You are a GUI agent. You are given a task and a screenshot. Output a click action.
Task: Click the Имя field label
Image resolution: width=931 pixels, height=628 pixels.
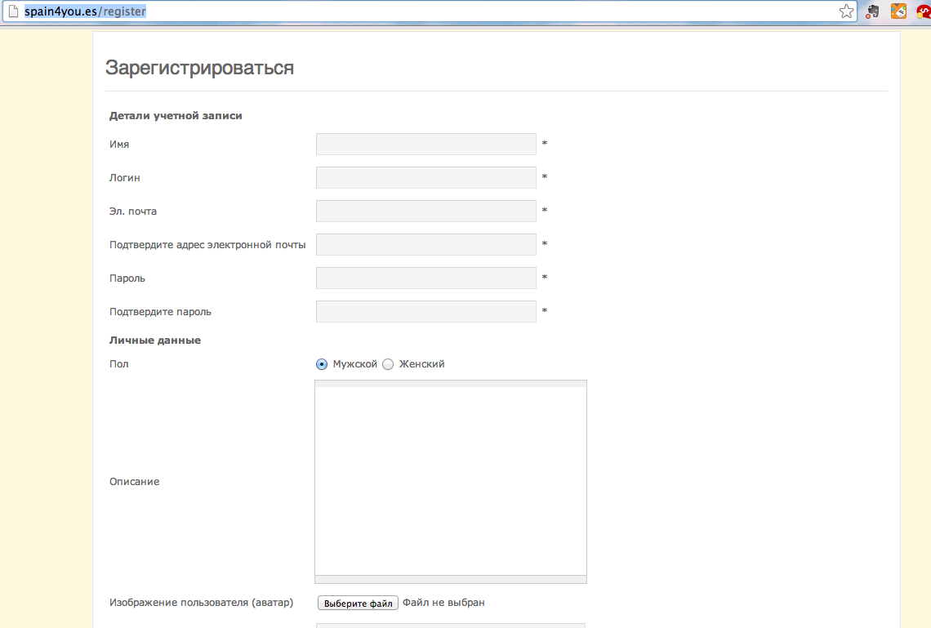tap(118, 145)
